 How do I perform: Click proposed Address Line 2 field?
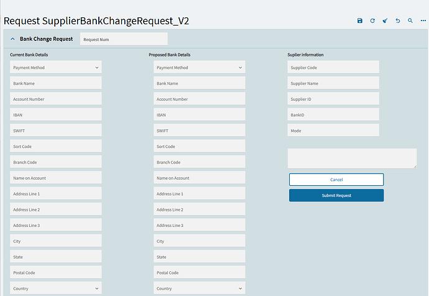[199, 210]
